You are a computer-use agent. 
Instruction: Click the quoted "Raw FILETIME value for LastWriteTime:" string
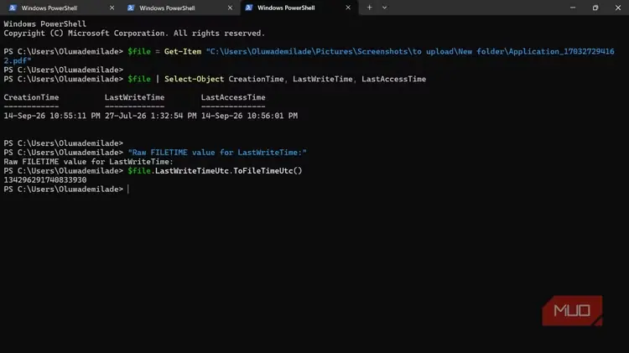coord(217,153)
